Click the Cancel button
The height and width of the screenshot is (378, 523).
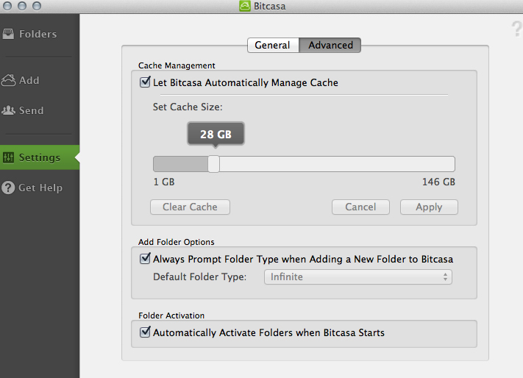point(360,207)
